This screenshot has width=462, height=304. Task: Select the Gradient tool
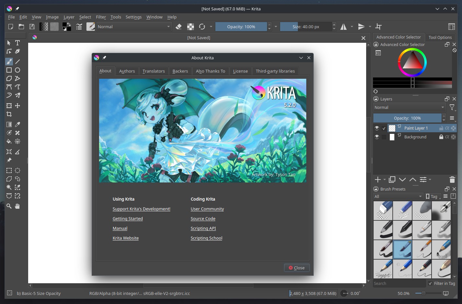pyautogui.click(x=9, y=124)
